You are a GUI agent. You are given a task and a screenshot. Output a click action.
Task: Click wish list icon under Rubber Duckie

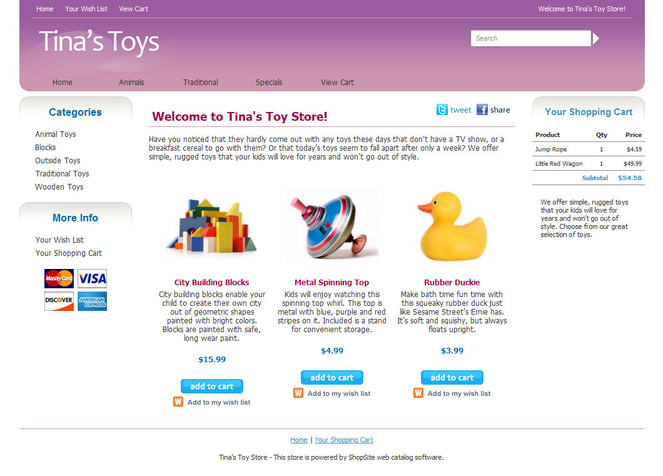[418, 393]
